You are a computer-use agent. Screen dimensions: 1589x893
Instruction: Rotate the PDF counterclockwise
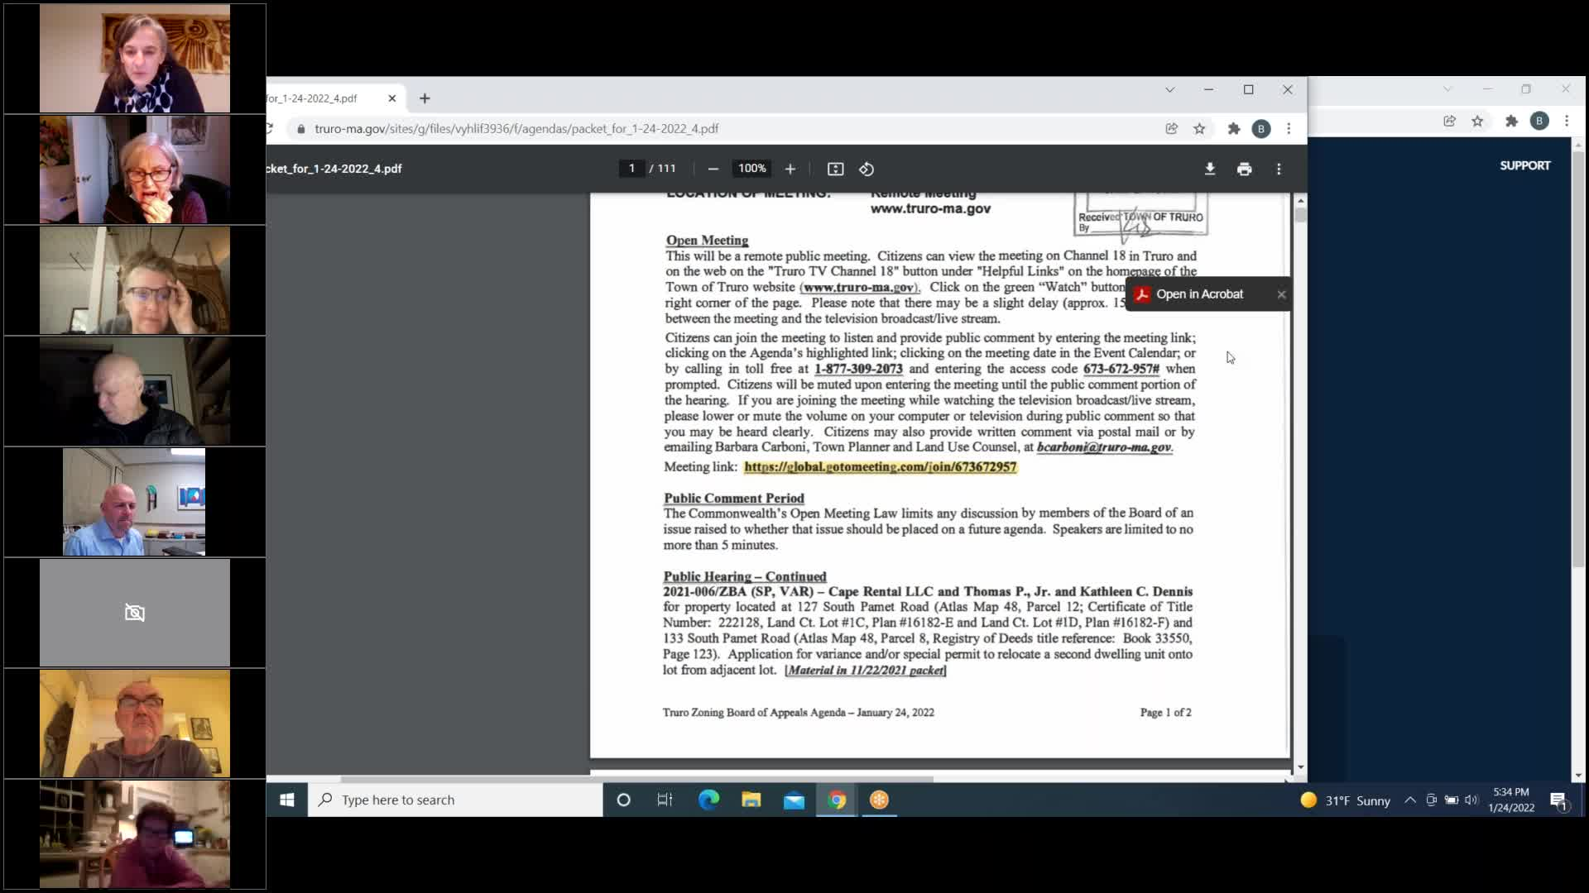pos(867,169)
